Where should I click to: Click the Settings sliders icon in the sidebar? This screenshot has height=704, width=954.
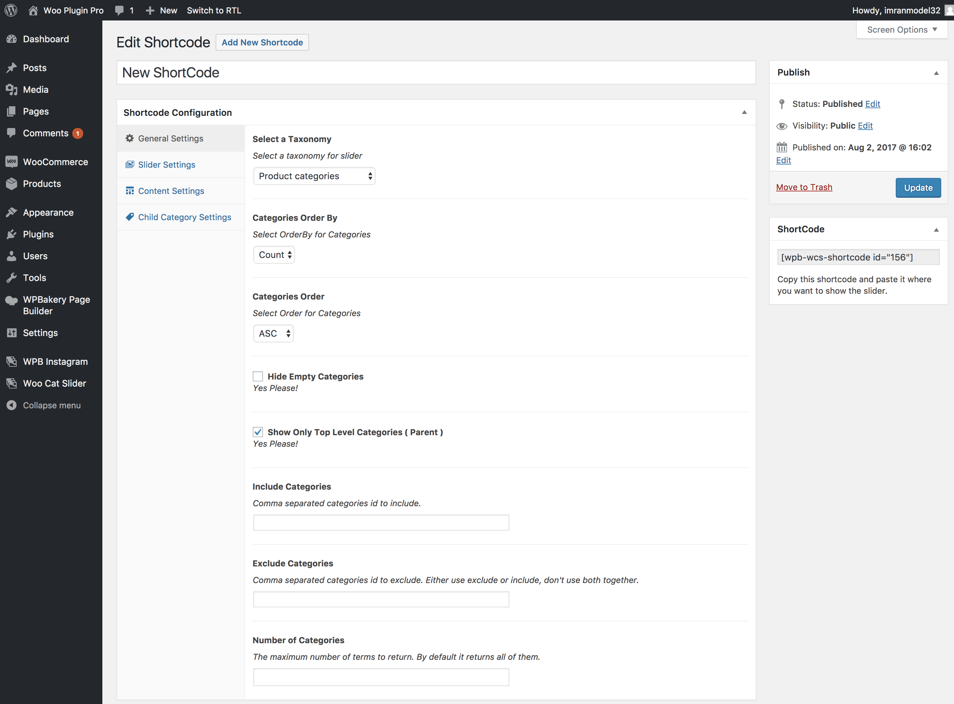[x=12, y=333]
